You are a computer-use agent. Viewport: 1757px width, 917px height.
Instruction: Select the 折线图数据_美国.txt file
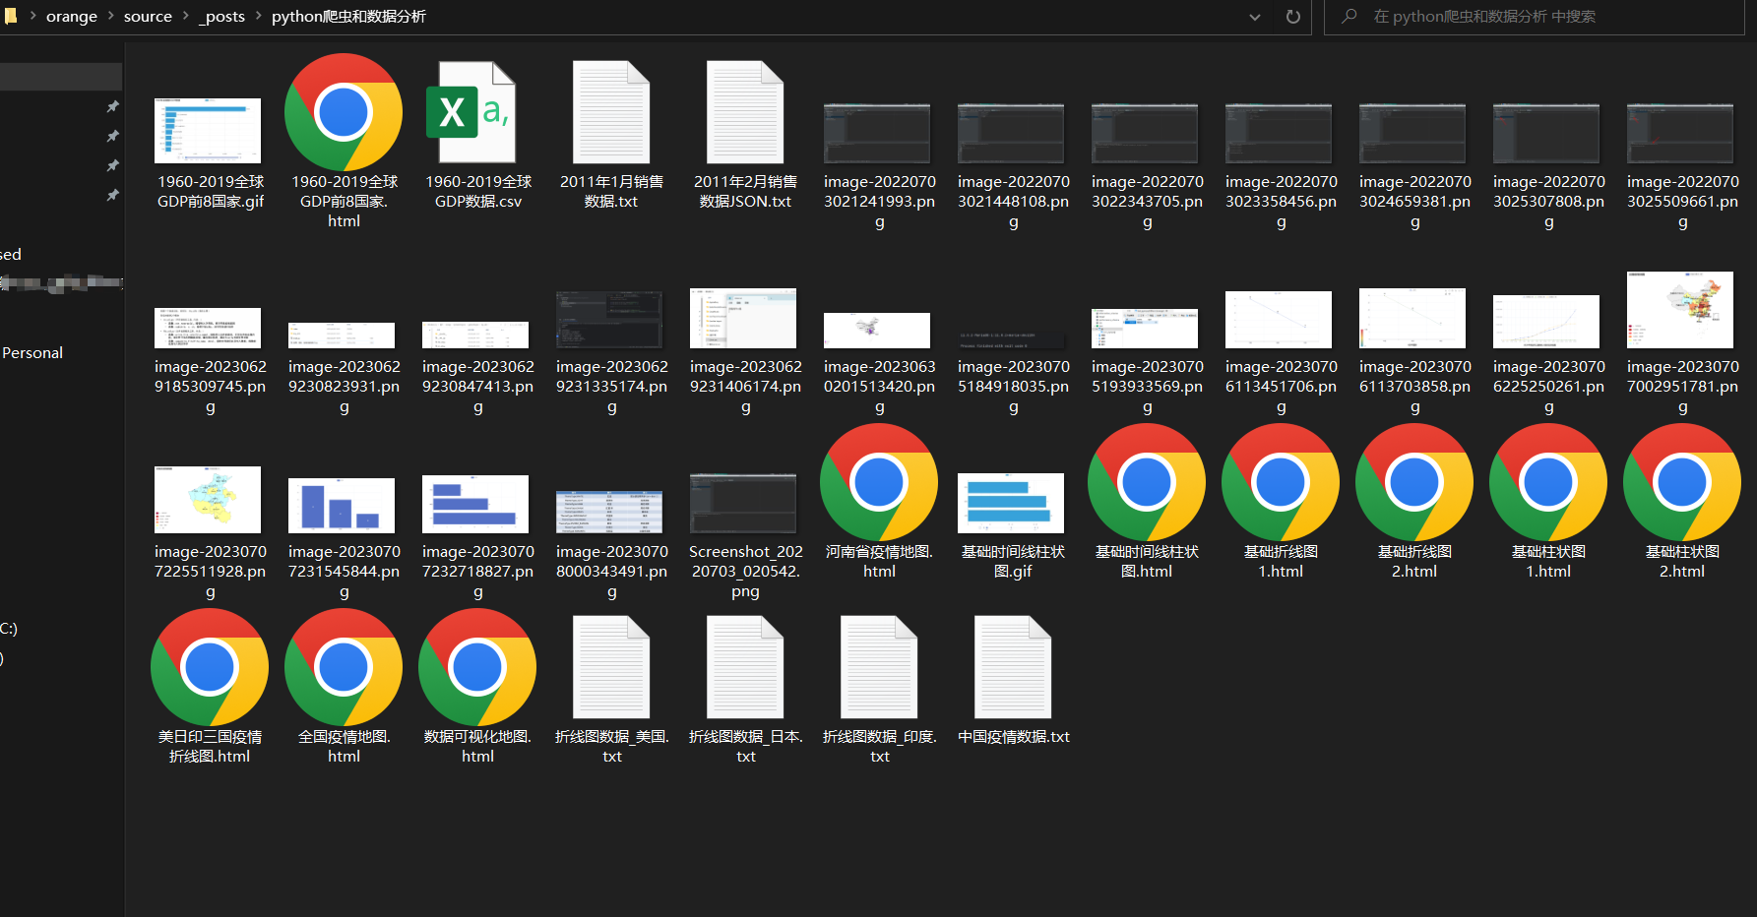tap(611, 667)
